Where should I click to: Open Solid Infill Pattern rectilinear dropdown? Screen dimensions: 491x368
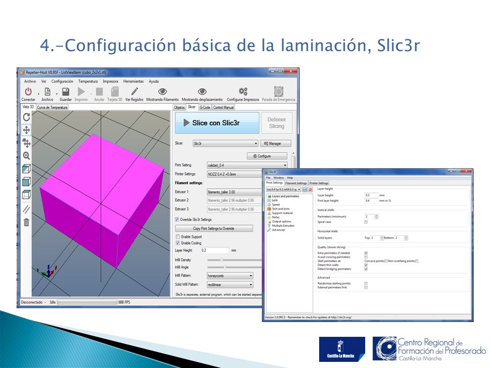[x=230, y=285]
